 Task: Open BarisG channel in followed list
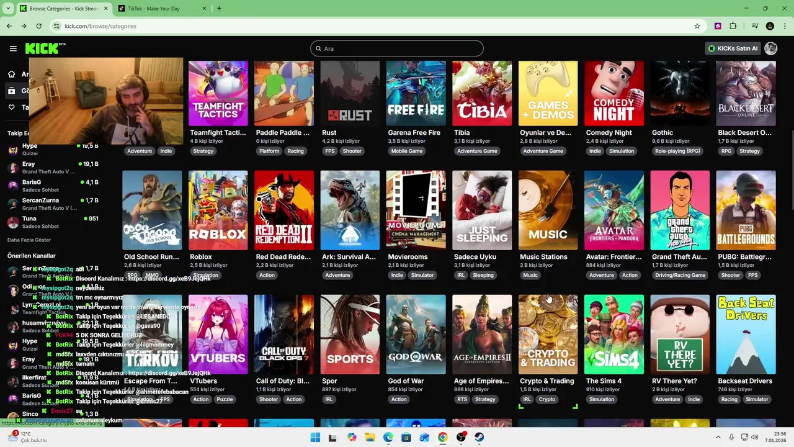point(53,186)
